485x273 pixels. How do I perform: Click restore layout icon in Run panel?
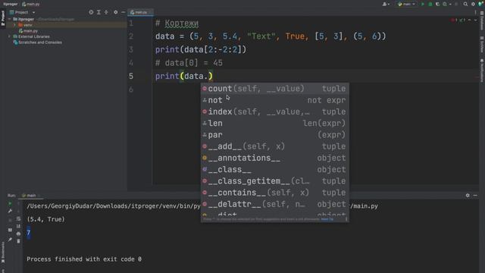[10, 231]
